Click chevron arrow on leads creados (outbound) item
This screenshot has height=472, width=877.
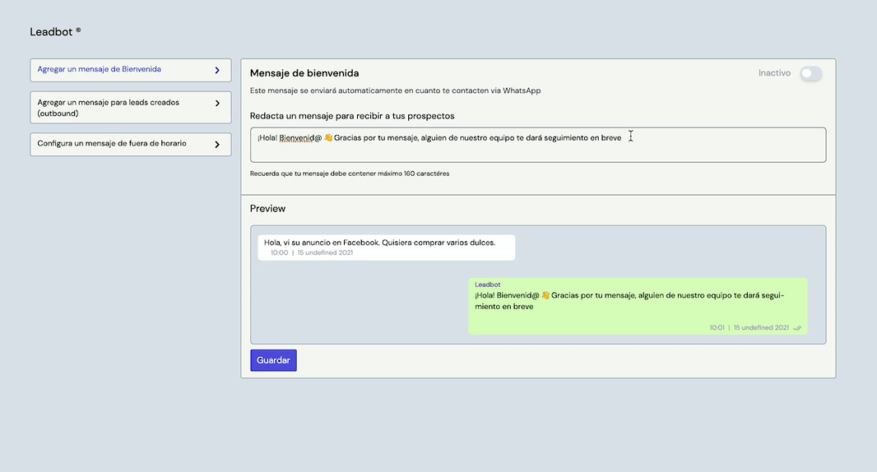pos(217,103)
